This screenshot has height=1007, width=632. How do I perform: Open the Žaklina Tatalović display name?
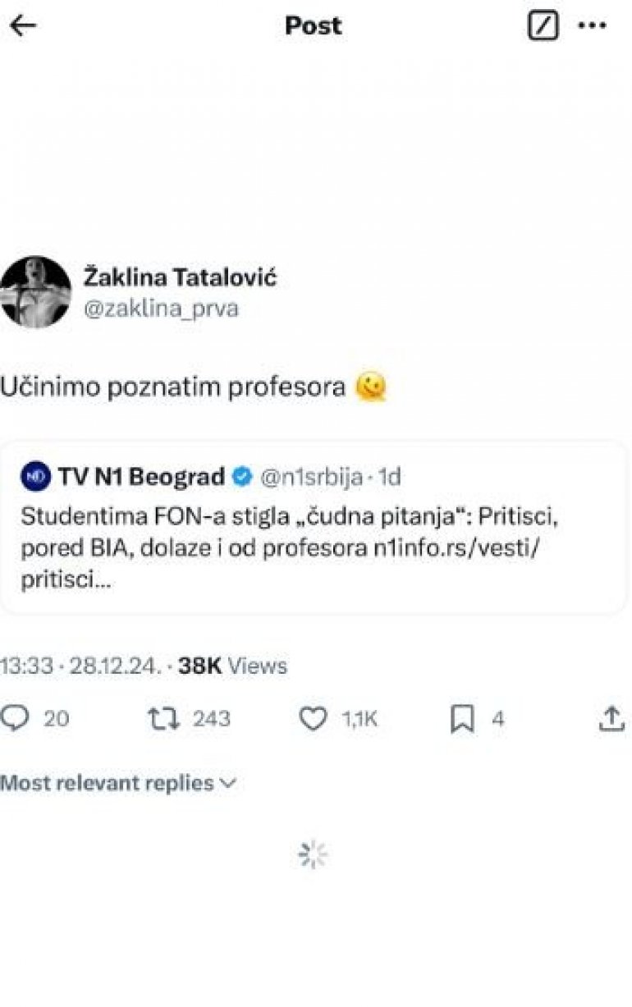[x=180, y=277]
